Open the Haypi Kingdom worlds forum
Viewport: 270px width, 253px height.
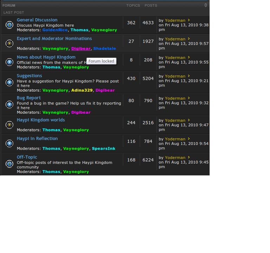(x=41, y=120)
